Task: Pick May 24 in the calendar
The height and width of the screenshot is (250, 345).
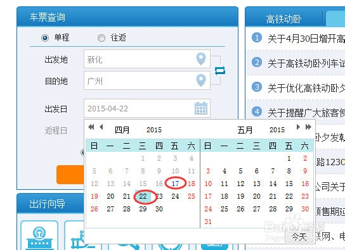Action: coord(208,209)
